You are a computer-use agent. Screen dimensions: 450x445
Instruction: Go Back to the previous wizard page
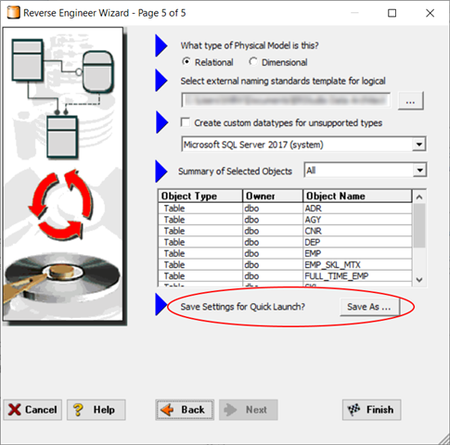click(x=185, y=410)
